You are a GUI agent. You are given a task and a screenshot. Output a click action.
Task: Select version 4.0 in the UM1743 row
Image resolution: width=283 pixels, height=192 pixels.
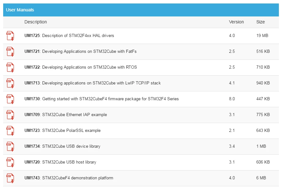tap(232, 178)
